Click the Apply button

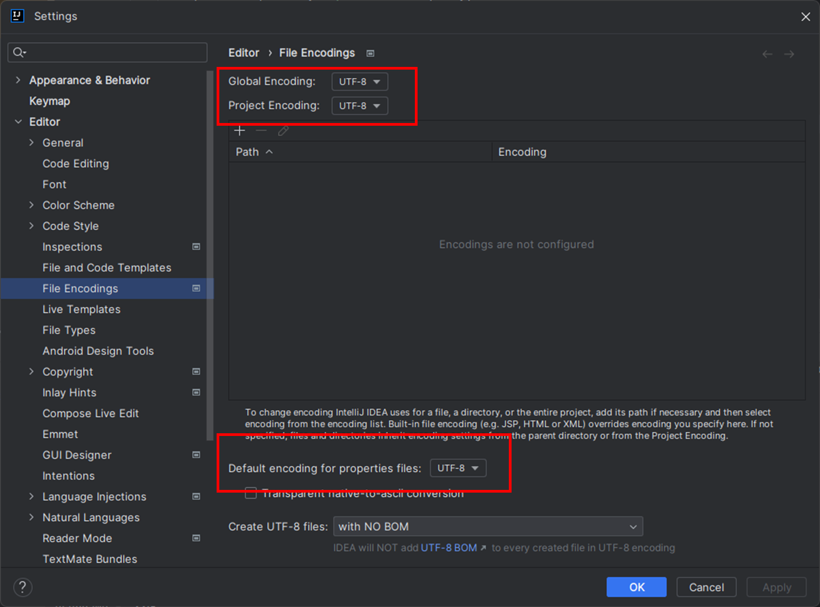[776, 587]
